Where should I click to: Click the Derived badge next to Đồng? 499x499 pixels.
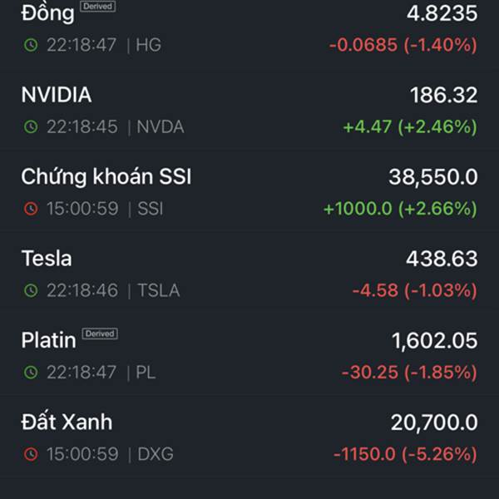[x=98, y=7]
